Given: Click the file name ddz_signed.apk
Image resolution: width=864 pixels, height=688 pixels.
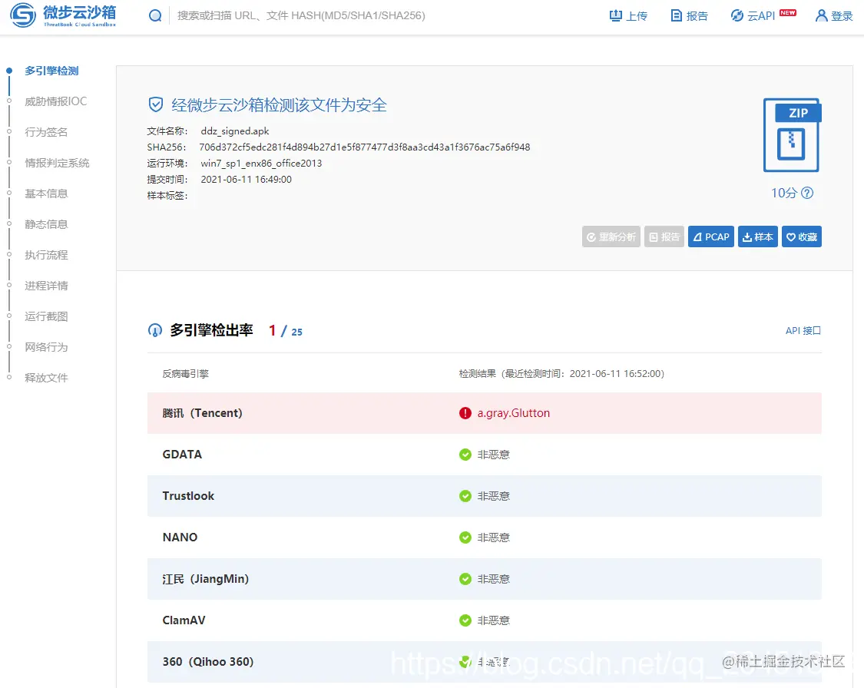Looking at the screenshot, I should point(235,131).
